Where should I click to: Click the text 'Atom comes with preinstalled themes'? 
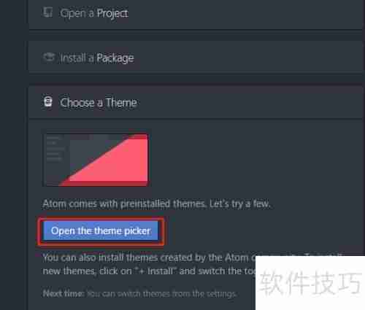click(x=124, y=204)
